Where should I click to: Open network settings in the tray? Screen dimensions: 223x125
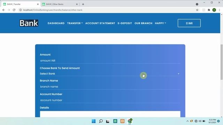coord(196,121)
